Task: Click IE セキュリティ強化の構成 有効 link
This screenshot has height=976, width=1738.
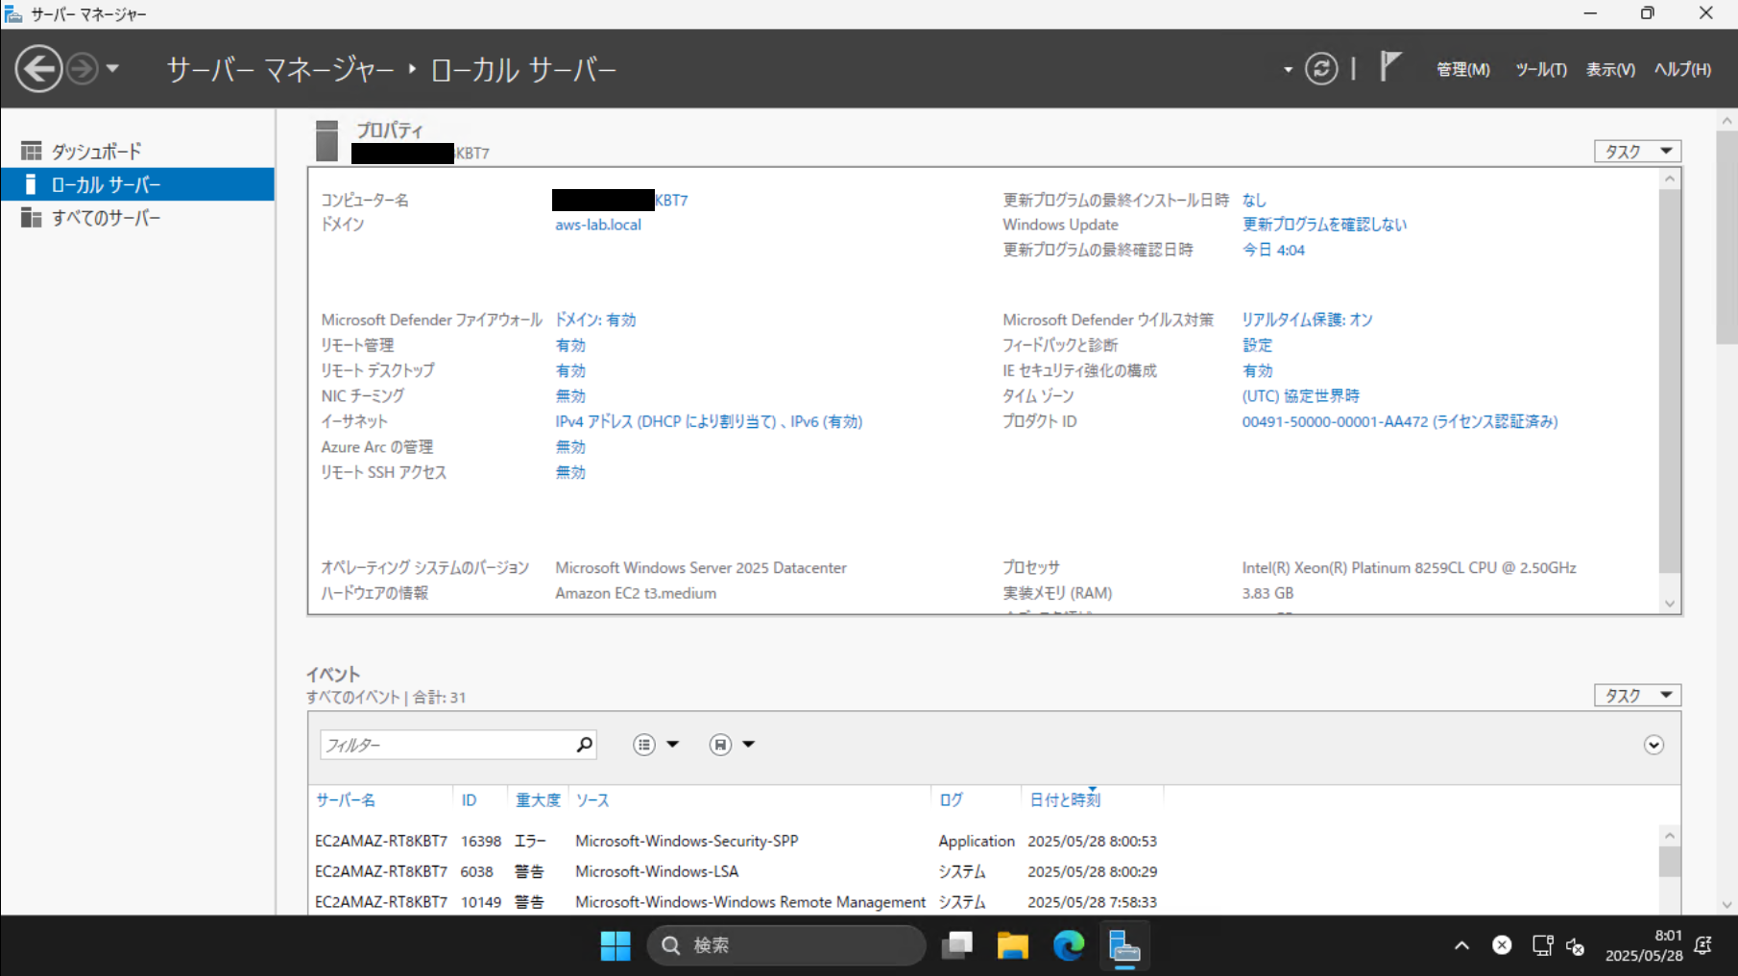Action: 1257,370
